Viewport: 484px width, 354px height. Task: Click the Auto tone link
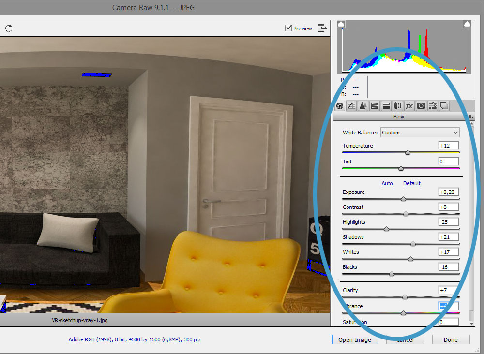(387, 183)
